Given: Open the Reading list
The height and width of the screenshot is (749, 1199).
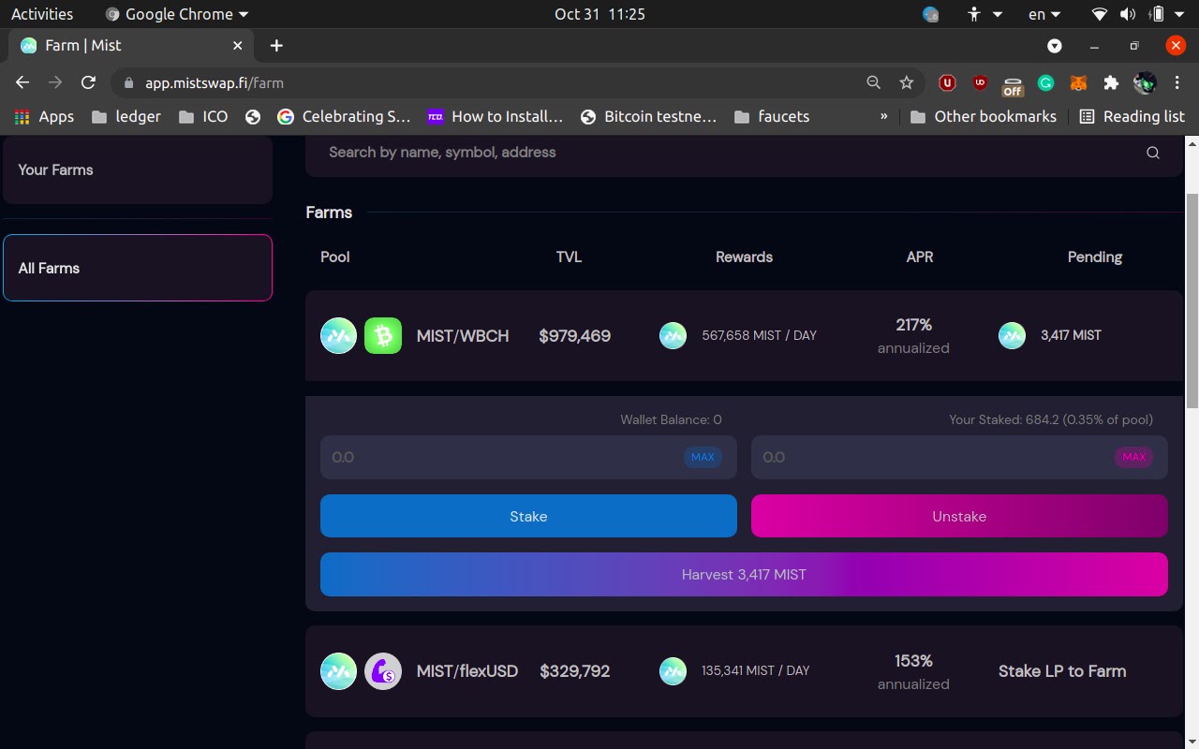Looking at the screenshot, I should [x=1132, y=116].
